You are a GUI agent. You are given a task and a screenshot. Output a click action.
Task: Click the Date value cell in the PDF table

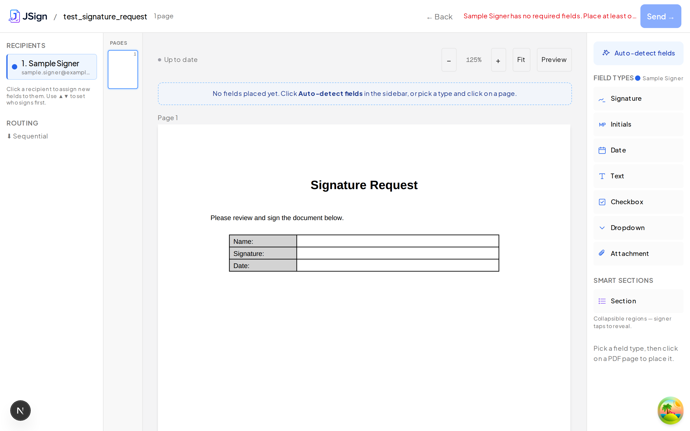(398, 265)
